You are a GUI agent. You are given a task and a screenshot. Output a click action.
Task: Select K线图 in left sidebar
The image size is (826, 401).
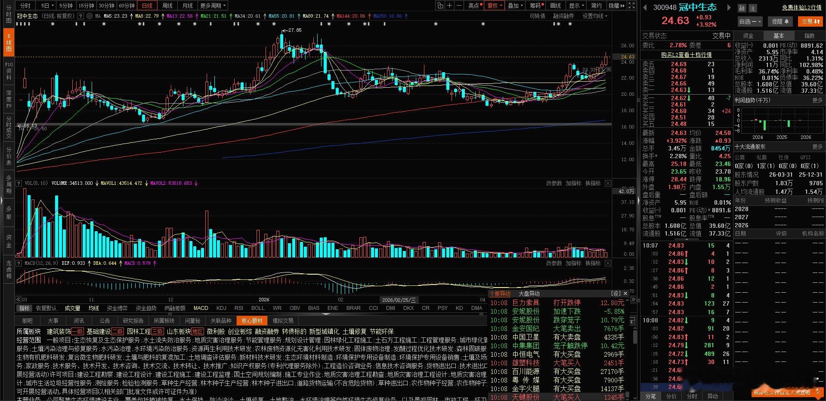(9, 43)
